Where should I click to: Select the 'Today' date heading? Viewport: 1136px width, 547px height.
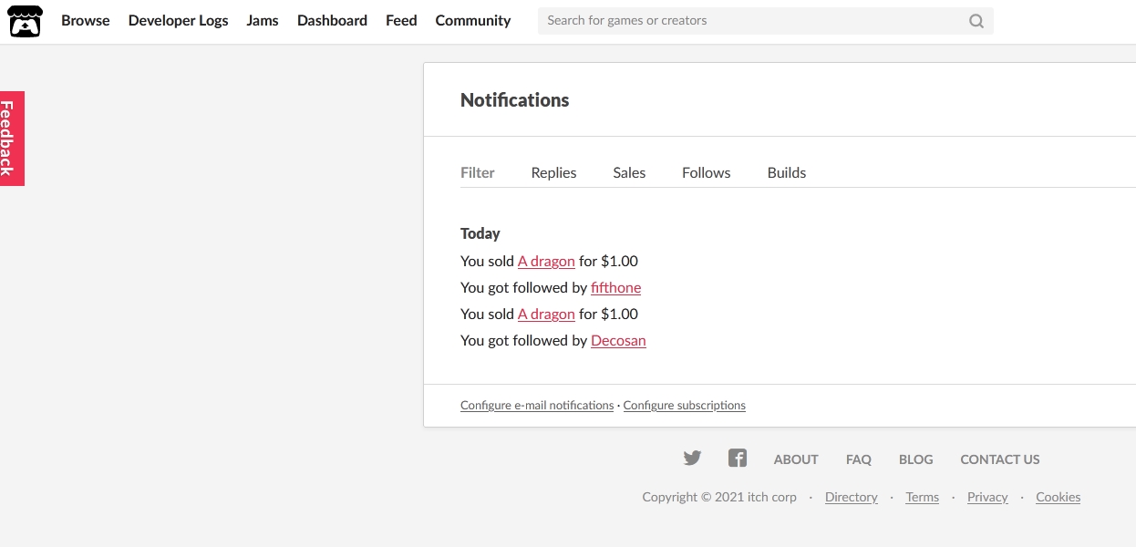pyautogui.click(x=480, y=233)
